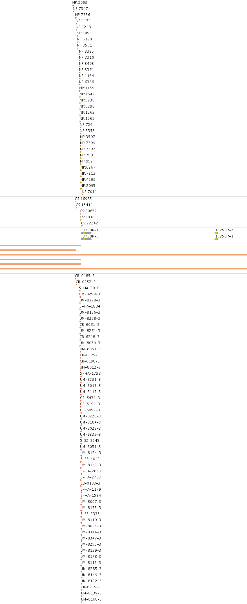
Task: Open details for NP:3551
Action: [84, 45]
